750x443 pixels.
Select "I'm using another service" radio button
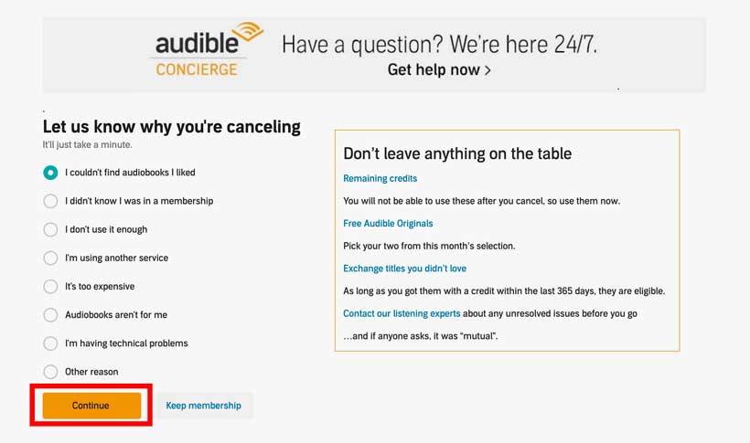(50, 258)
